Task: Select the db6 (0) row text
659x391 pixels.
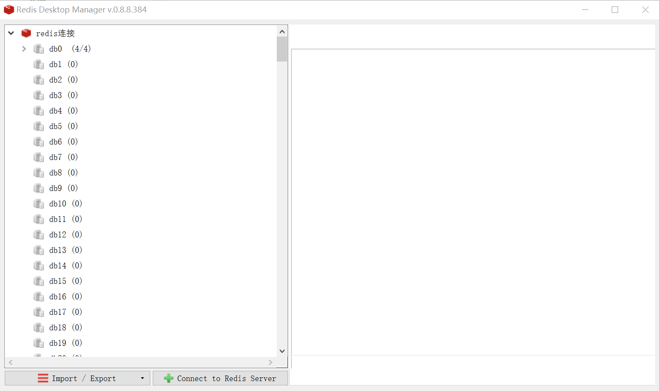Action: click(63, 142)
